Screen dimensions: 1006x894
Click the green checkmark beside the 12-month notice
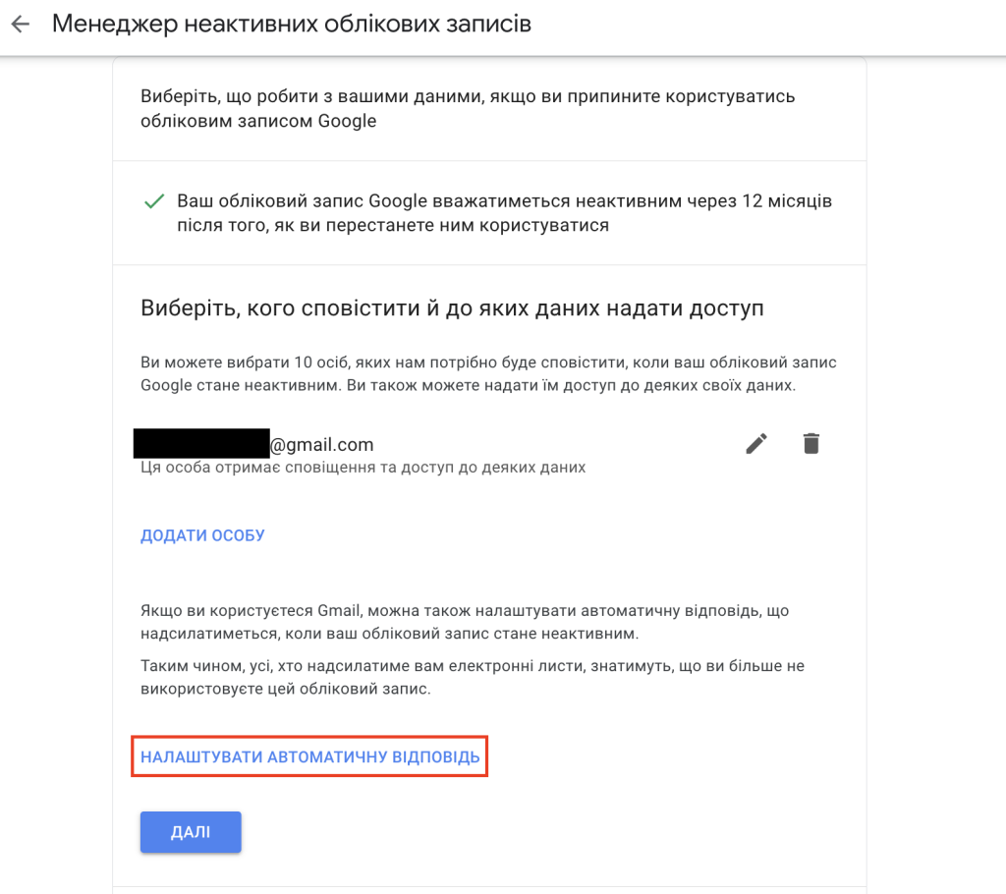pyautogui.click(x=154, y=201)
